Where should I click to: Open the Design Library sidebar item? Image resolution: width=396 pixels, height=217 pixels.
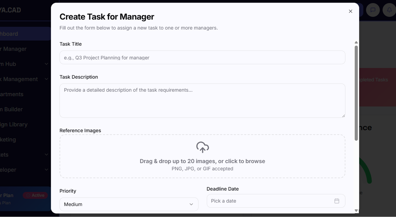click(x=14, y=124)
